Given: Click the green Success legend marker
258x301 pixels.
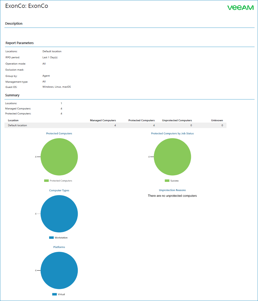Looking at the screenshot, I should click(167, 181).
